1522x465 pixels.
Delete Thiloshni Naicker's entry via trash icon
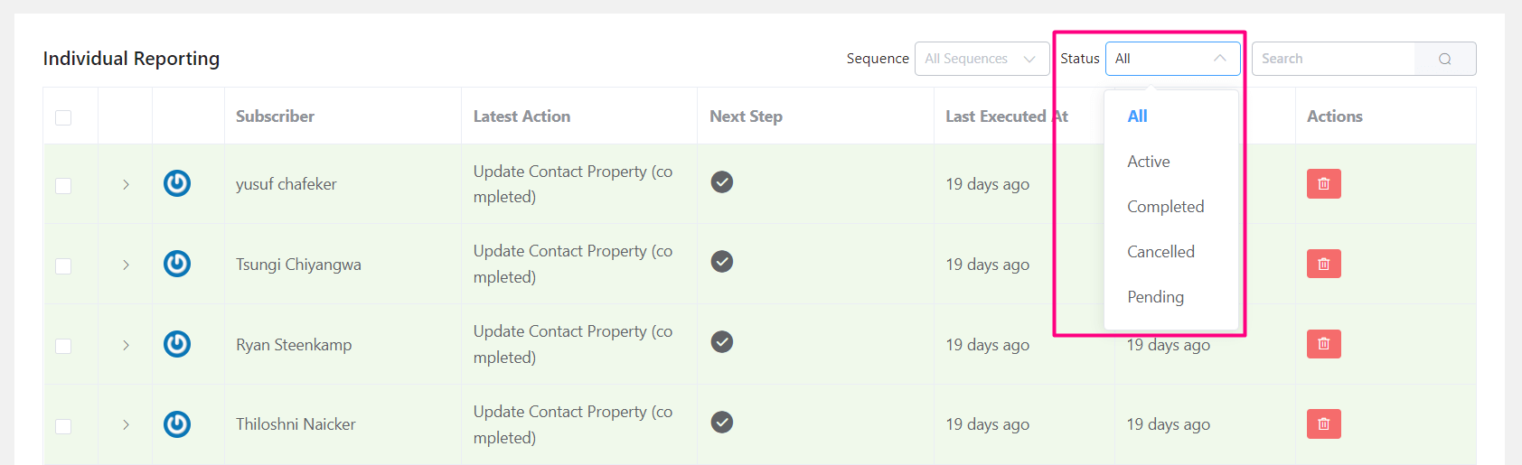[1323, 424]
